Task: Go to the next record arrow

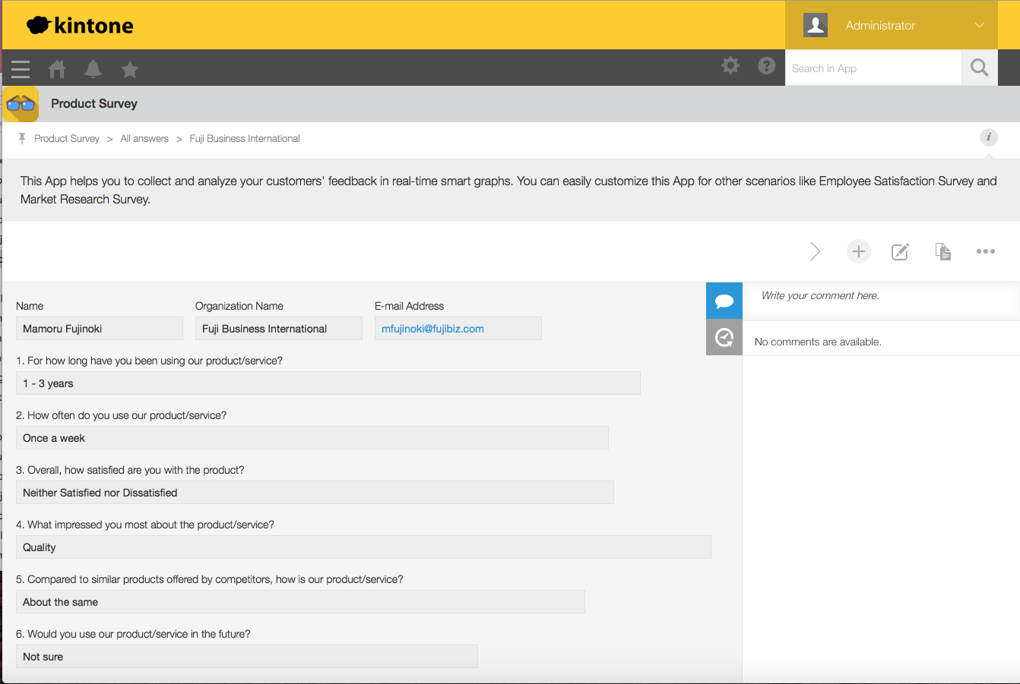Action: pyautogui.click(x=816, y=251)
